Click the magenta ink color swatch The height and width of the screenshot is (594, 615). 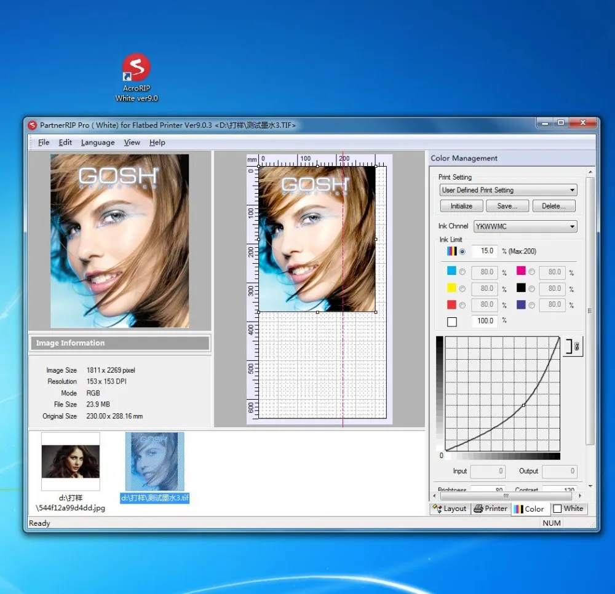tap(521, 271)
